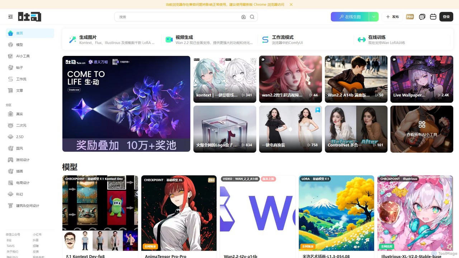Open the messages chat bubble icon
The image size is (459, 258).
[422, 17]
